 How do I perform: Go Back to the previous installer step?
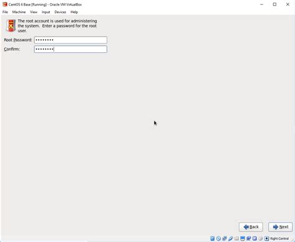pyautogui.click(x=251, y=227)
